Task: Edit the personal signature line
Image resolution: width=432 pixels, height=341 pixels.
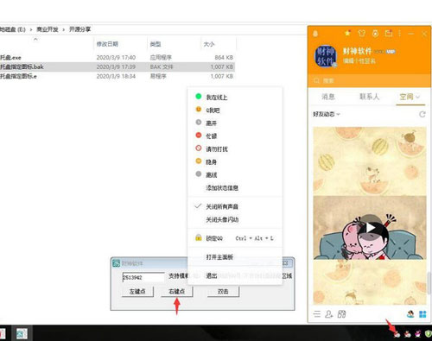Action: (359, 61)
